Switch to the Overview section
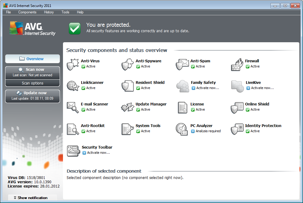 (x=33, y=59)
